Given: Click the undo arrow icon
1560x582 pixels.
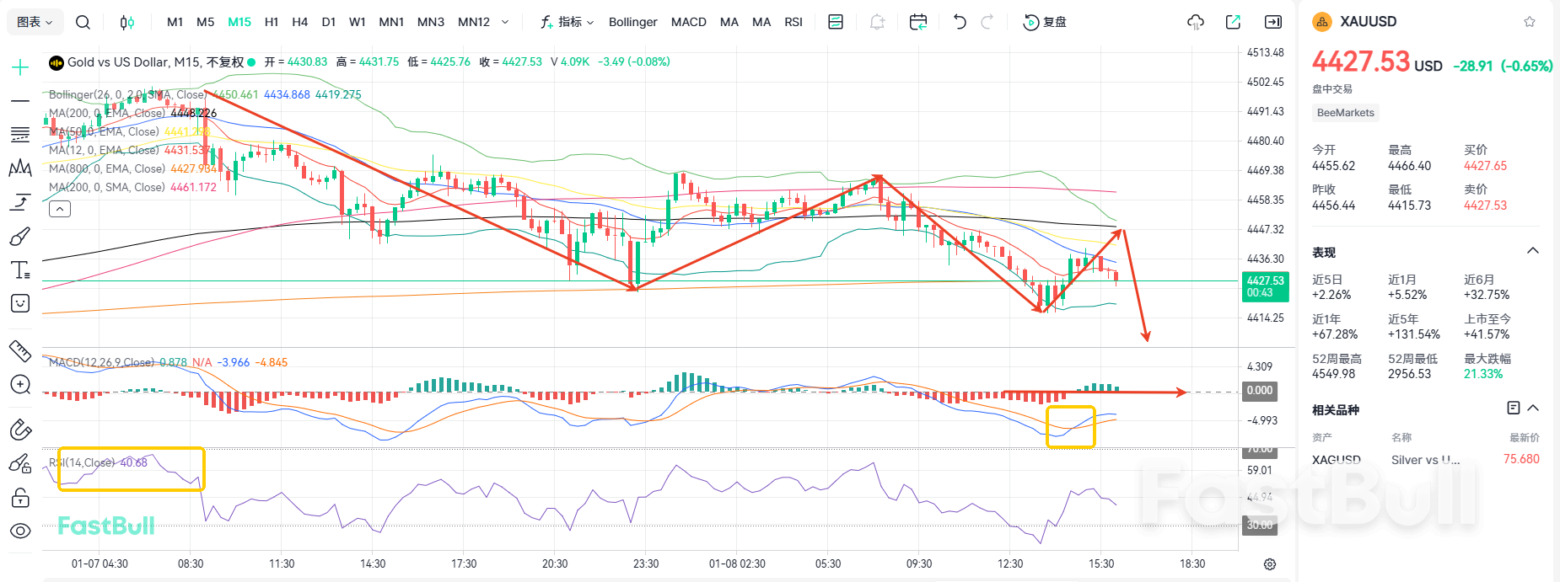Looking at the screenshot, I should pyautogui.click(x=960, y=22).
